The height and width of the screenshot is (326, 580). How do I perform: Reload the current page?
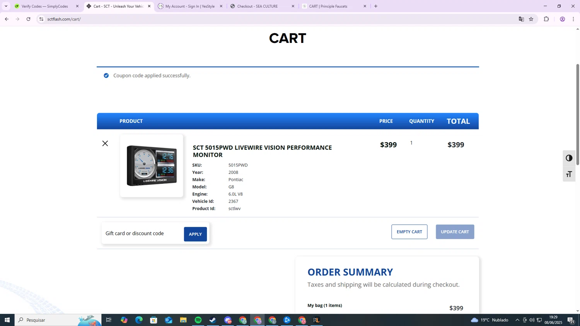(x=28, y=19)
